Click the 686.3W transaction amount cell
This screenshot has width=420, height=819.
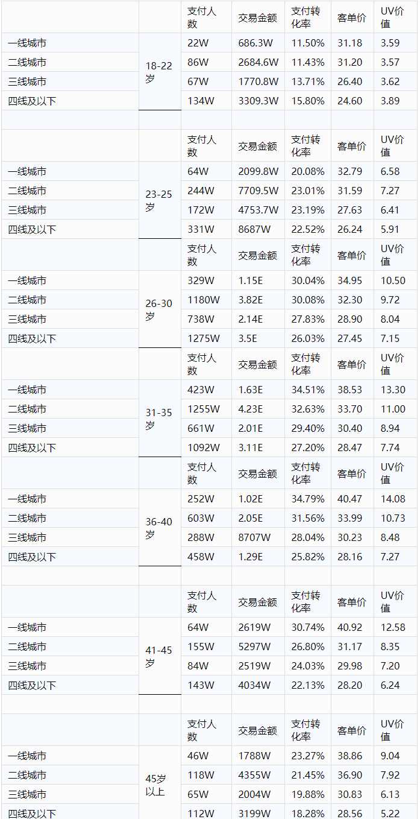point(258,43)
